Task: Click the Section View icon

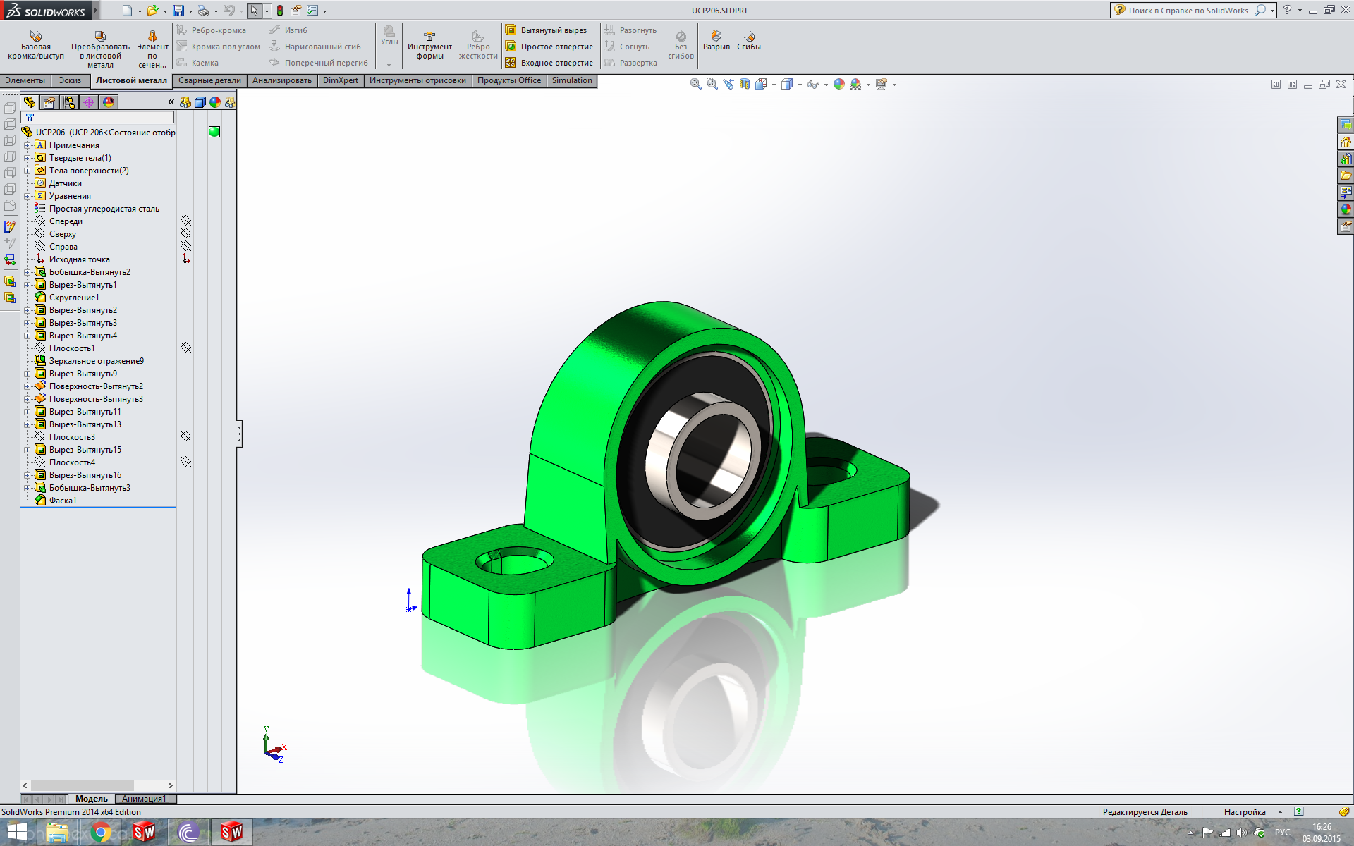Action: (744, 84)
